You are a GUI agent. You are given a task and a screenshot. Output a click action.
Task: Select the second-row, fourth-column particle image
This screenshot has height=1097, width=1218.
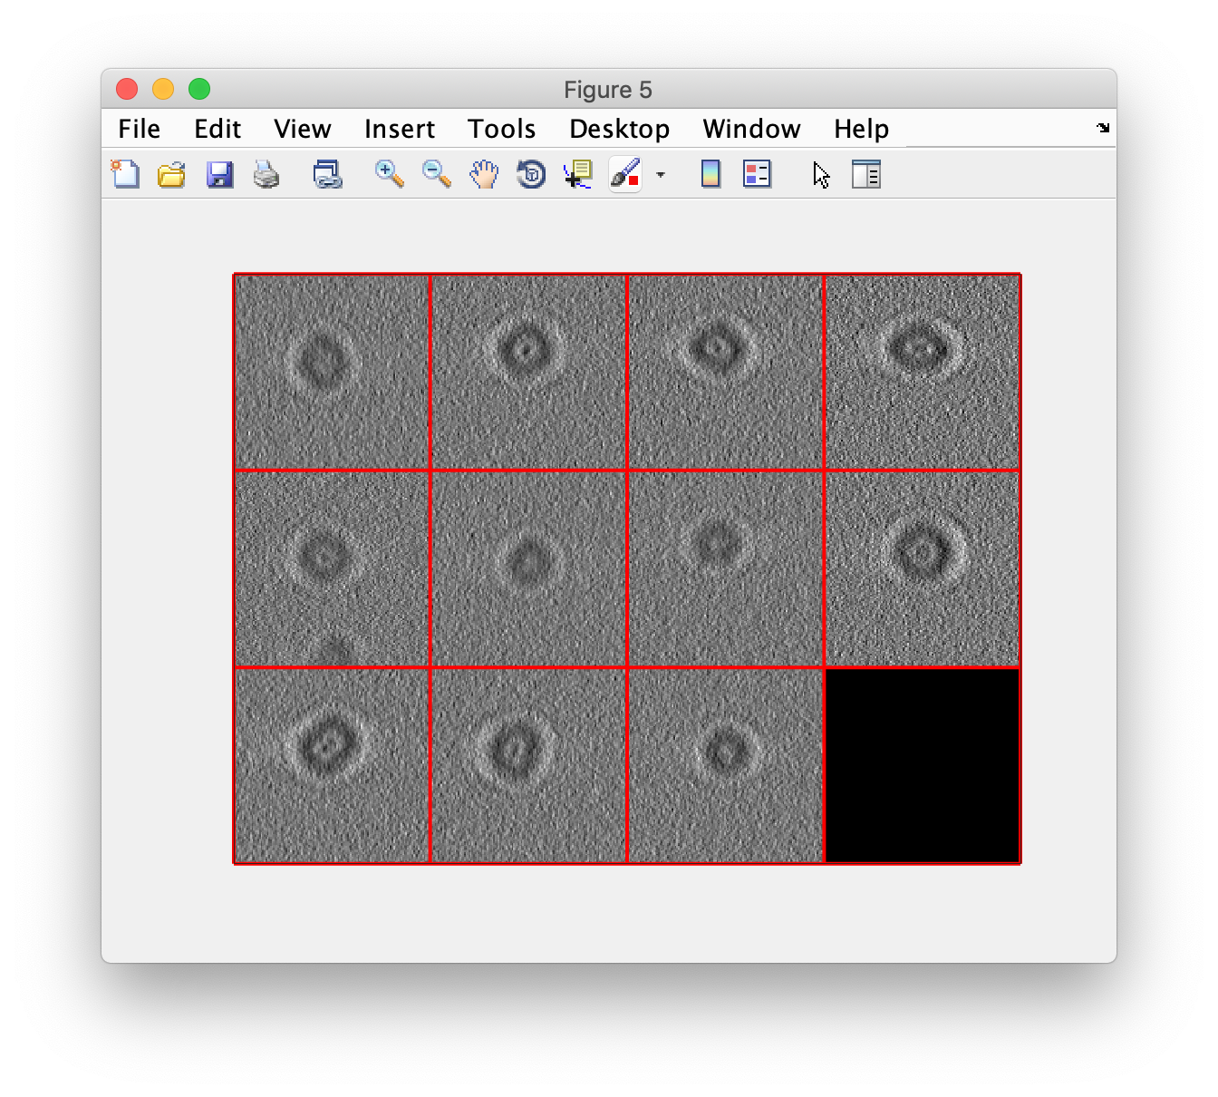click(923, 568)
